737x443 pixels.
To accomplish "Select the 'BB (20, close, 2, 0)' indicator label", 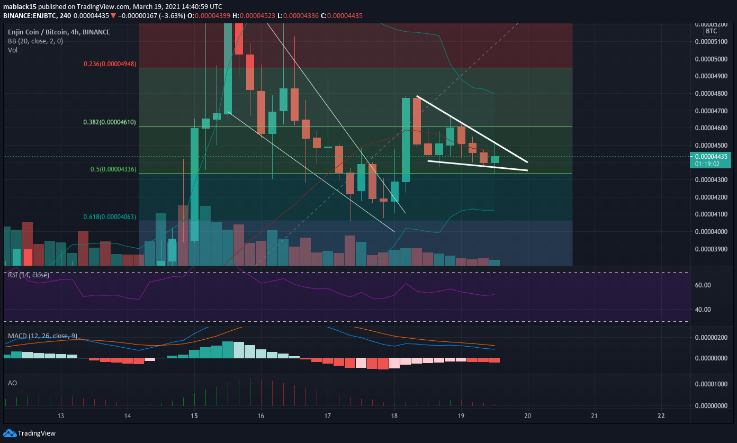I will [35, 41].
